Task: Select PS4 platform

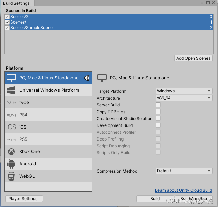Action: click(48, 115)
